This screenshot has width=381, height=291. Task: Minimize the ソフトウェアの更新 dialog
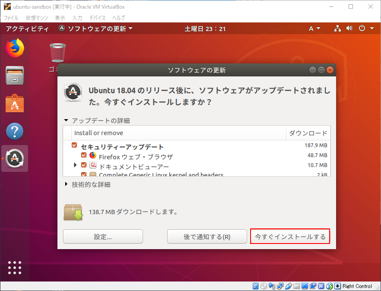coord(313,70)
